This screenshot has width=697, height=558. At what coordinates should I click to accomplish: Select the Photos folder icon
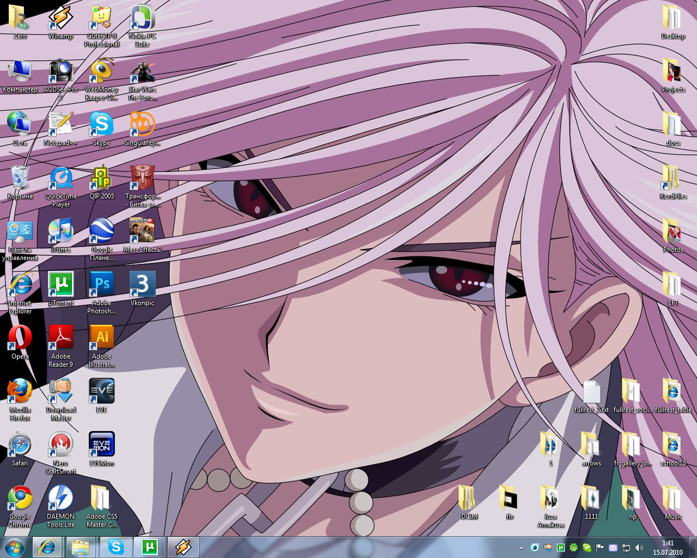point(673,235)
